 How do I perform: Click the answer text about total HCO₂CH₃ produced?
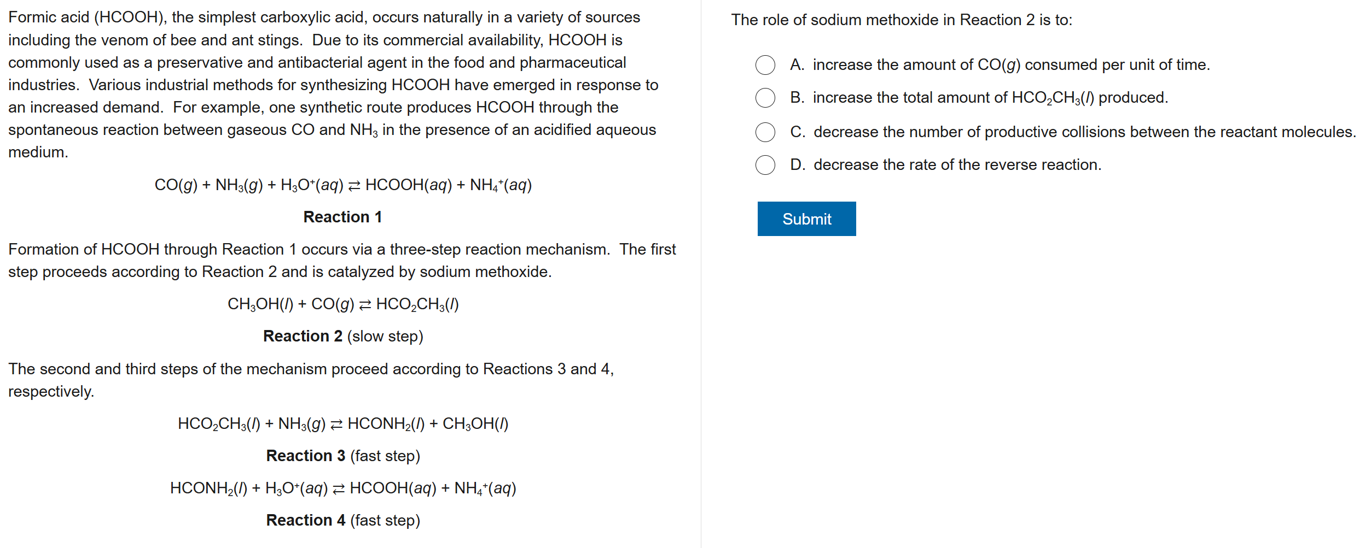click(x=990, y=98)
